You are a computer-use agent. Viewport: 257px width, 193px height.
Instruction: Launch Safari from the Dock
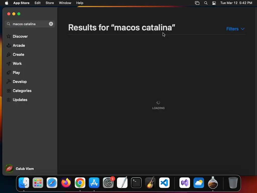click(x=52, y=183)
